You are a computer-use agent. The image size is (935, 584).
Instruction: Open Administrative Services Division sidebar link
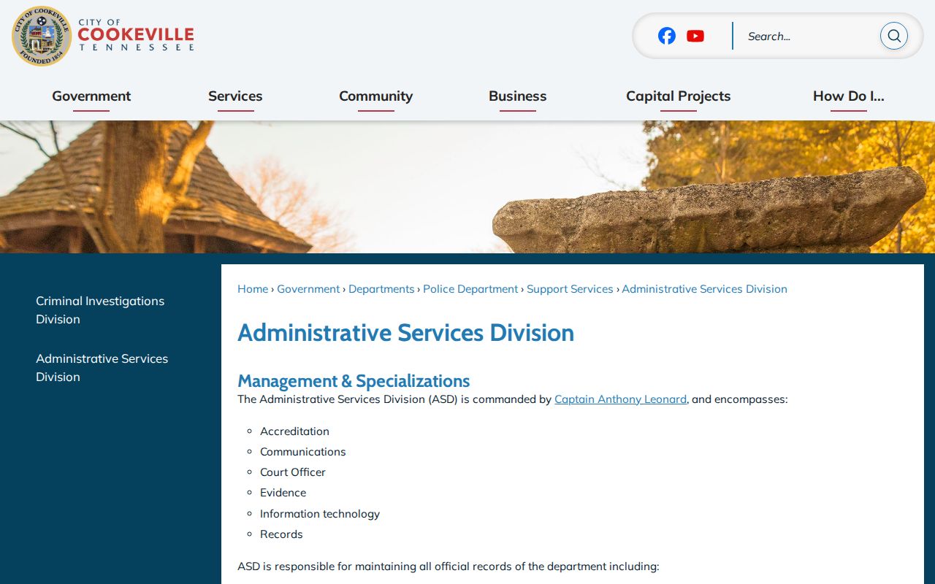pyautogui.click(x=102, y=368)
